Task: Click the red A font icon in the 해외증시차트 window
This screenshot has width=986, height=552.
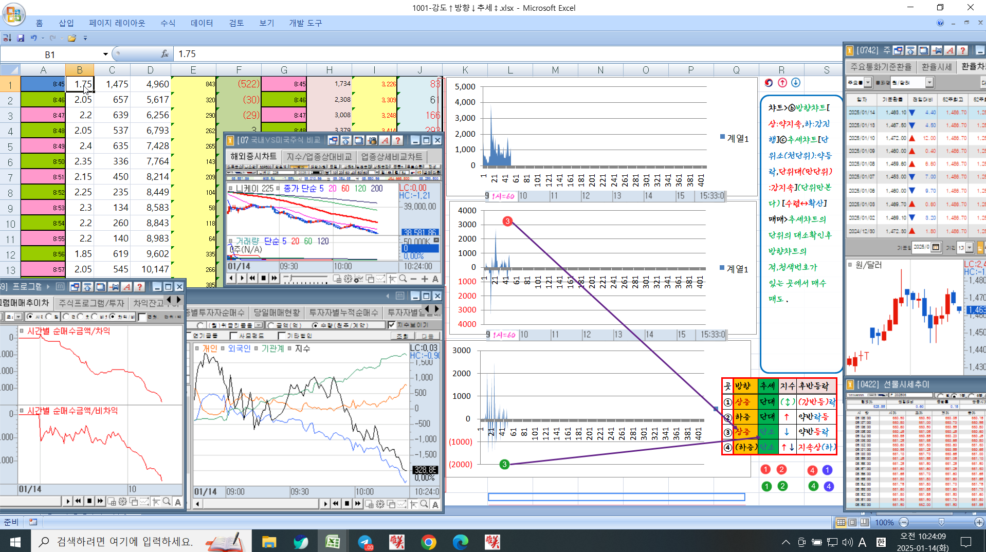Action: coord(385,140)
